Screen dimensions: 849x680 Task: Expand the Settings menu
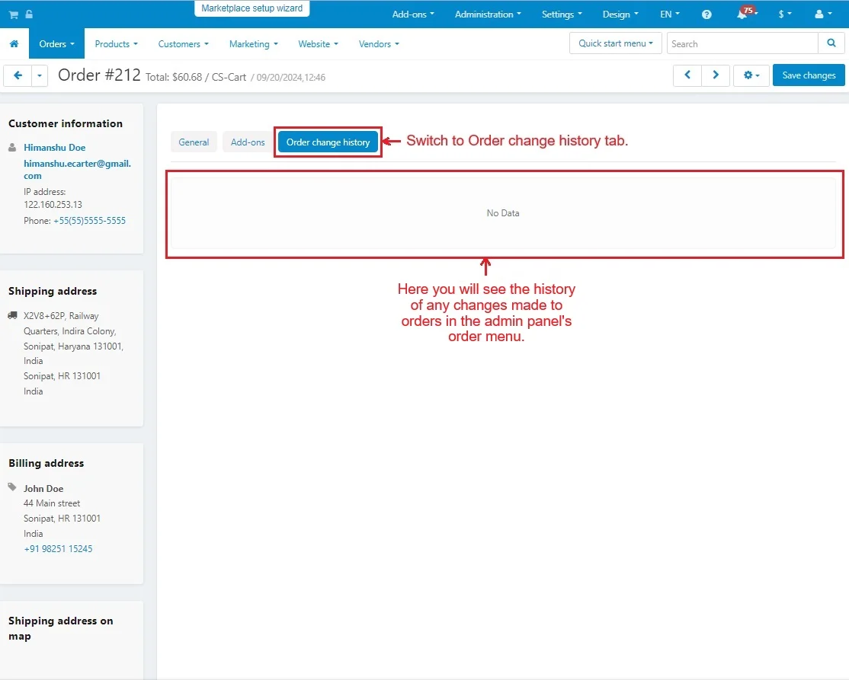tap(562, 14)
